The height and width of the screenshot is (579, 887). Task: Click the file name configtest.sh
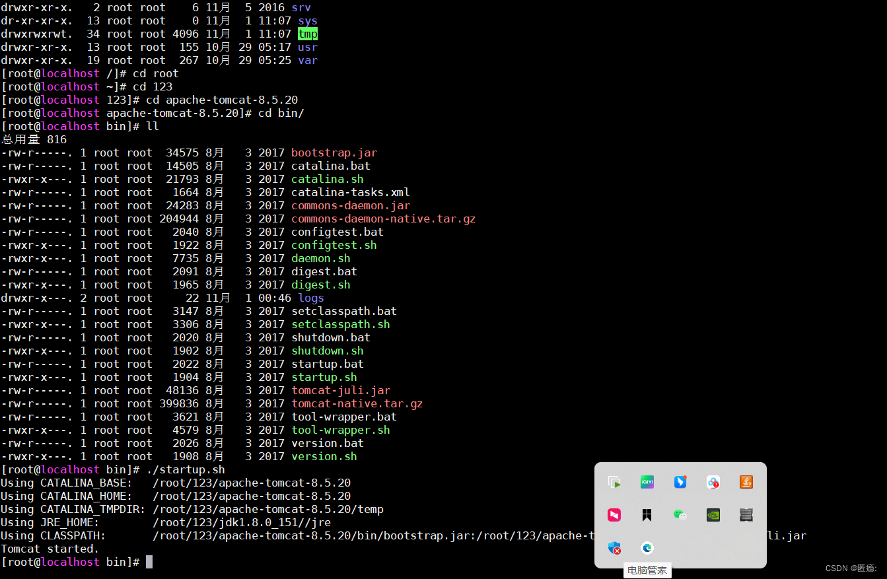334,245
